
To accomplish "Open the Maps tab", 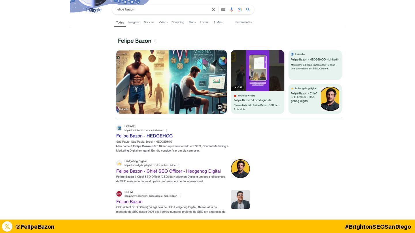I will [x=192, y=22].
